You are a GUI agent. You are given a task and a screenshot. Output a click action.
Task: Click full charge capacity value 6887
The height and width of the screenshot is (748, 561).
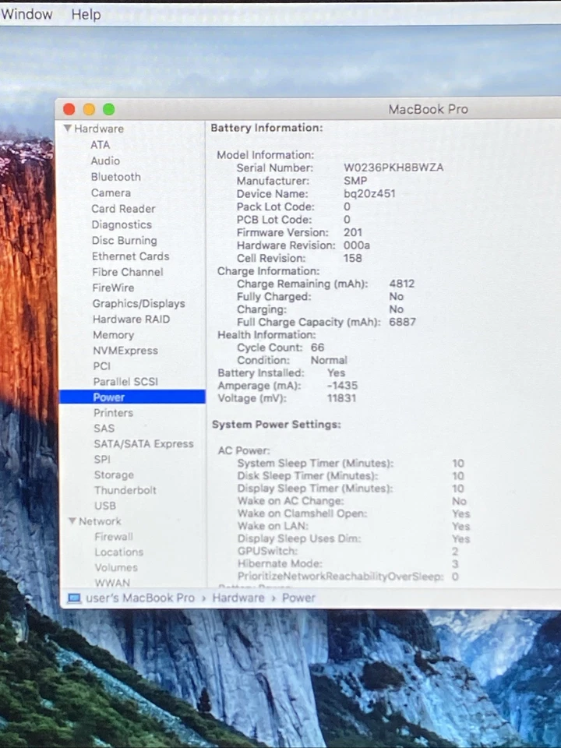(x=402, y=322)
